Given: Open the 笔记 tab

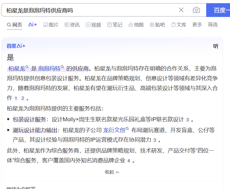Looking at the screenshot, I should 115,25.
